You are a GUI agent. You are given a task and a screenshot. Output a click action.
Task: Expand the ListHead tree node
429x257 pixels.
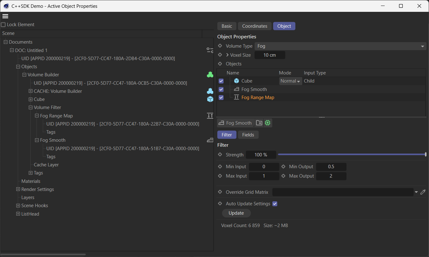click(x=18, y=214)
